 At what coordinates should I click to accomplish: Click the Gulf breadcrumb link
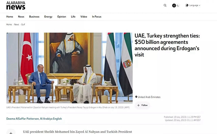point(23,24)
